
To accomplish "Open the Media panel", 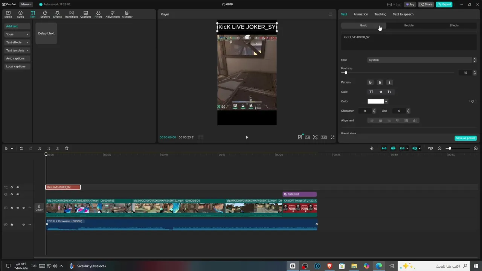I will pos(8,14).
